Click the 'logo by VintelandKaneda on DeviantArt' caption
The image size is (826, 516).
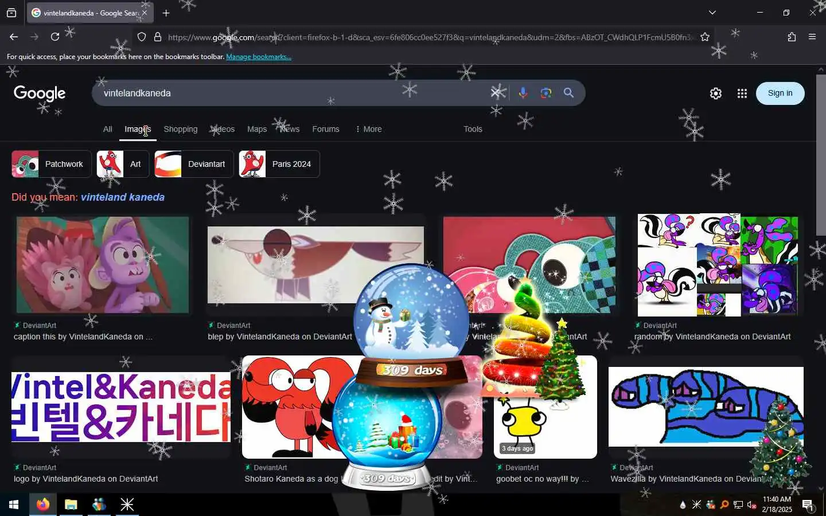(86, 479)
